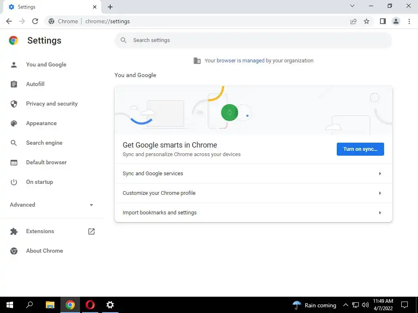The width and height of the screenshot is (418, 313).
Task: Show hidden system tray icons
Action: click(345, 305)
